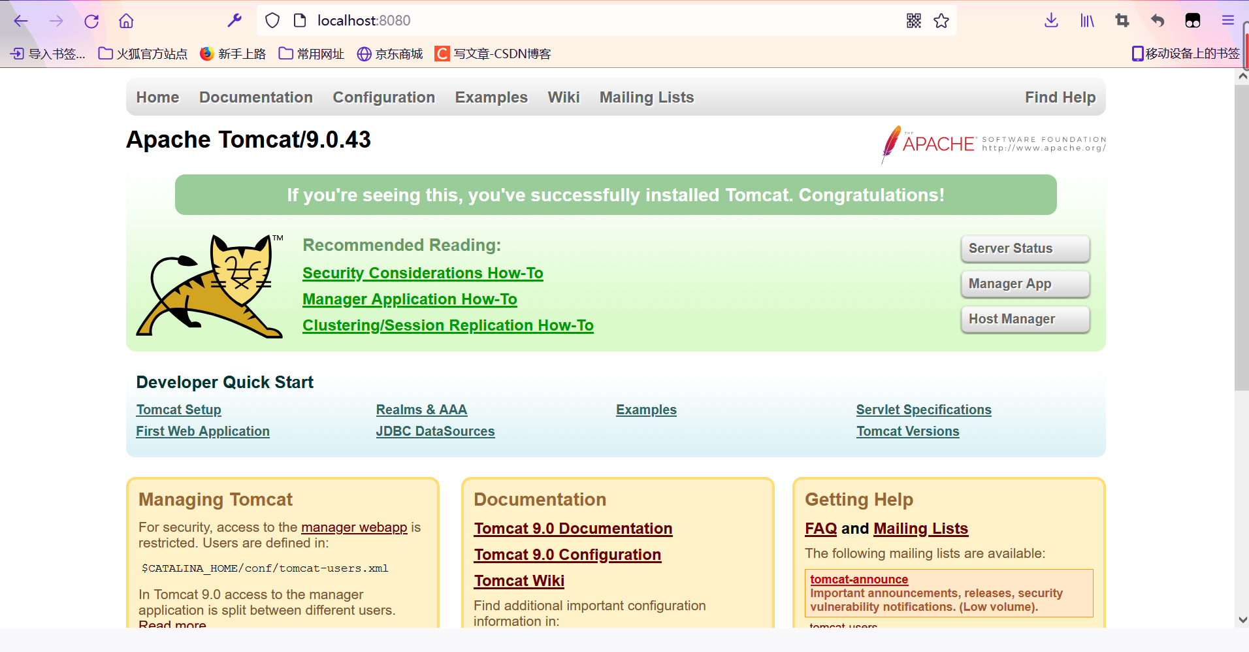The width and height of the screenshot is (1249, 652).
Task: Open the 写文章-CSDN博客 bookmark
Action: (493, 54)
